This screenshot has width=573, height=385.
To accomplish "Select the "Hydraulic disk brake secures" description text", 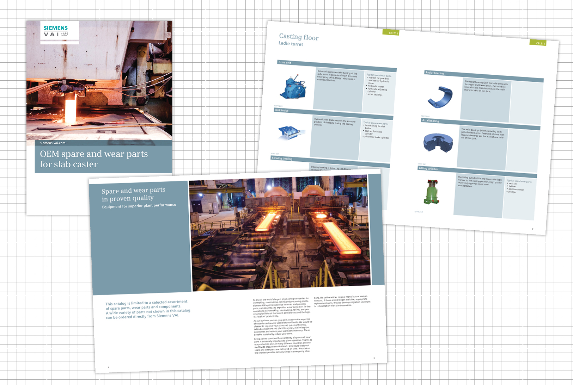I will click(334, 123).
